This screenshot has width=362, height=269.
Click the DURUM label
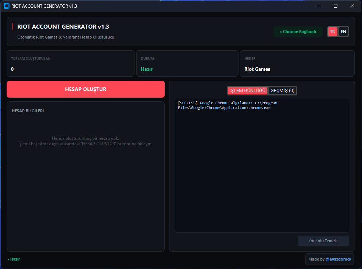point(147,59)
